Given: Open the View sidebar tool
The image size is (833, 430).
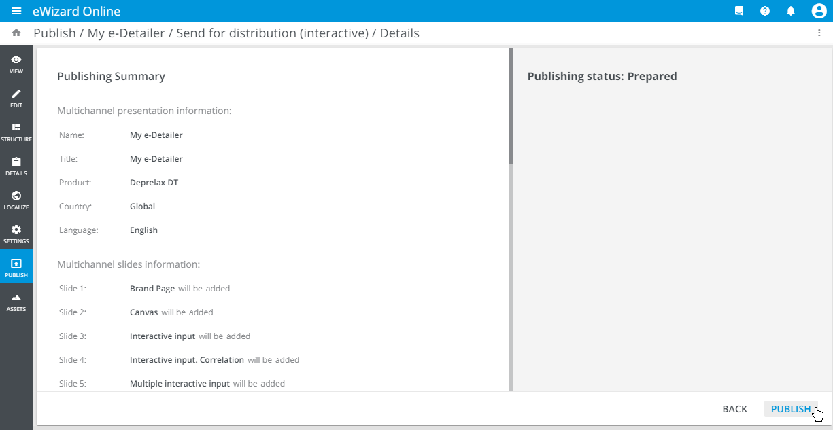Looking at the screenshot, I should pyautogui.click(x=16, y=64).
